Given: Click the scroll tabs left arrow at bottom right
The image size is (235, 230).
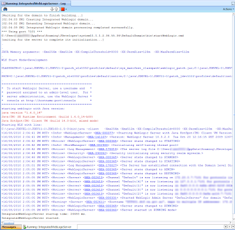Looking at the screenshot, I should tap(226, 227).
